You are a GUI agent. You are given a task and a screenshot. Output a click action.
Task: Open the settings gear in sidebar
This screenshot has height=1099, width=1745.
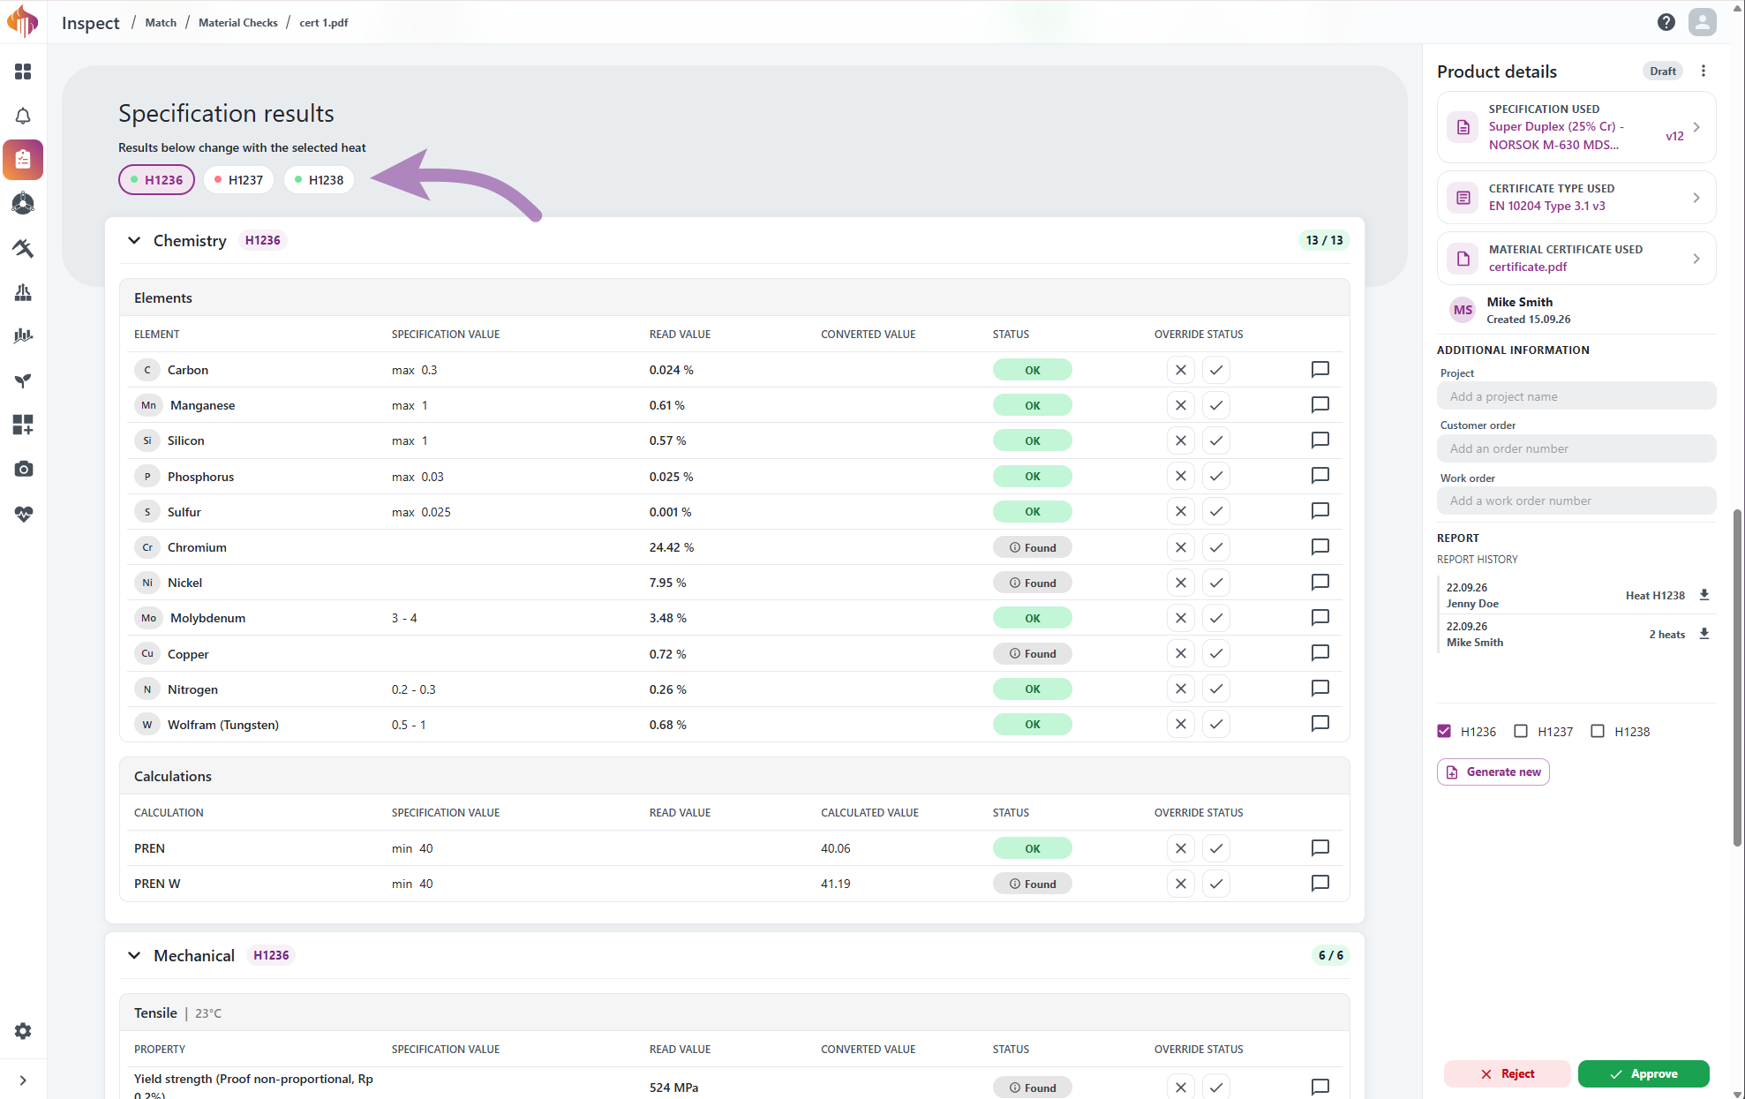pyautogui.click(x=23, y=1031)
